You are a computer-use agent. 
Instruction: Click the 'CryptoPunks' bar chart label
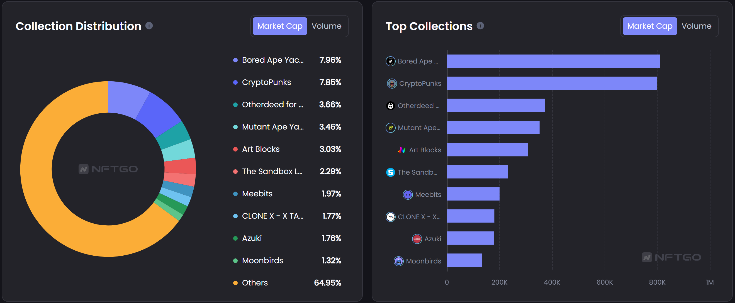pyautogui.click(x=420, y=84)
